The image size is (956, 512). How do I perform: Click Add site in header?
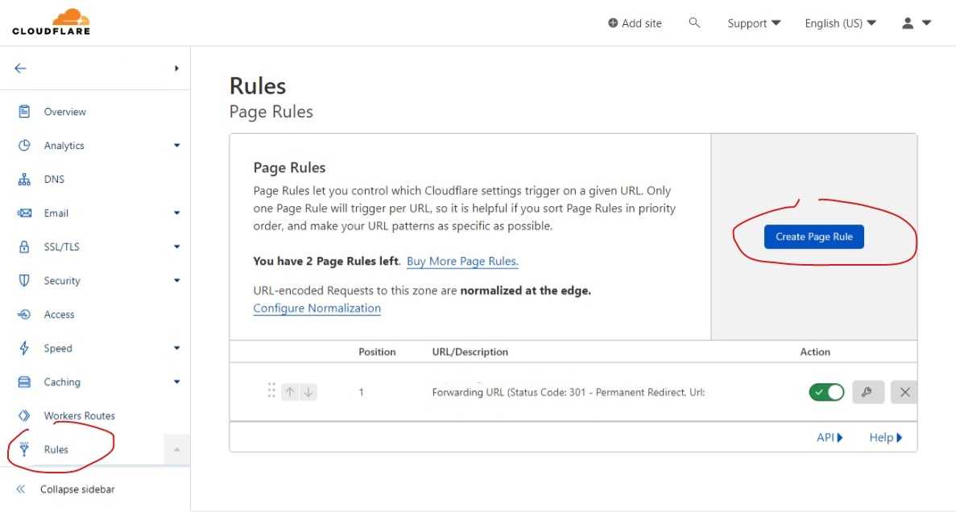pos(635,23)
